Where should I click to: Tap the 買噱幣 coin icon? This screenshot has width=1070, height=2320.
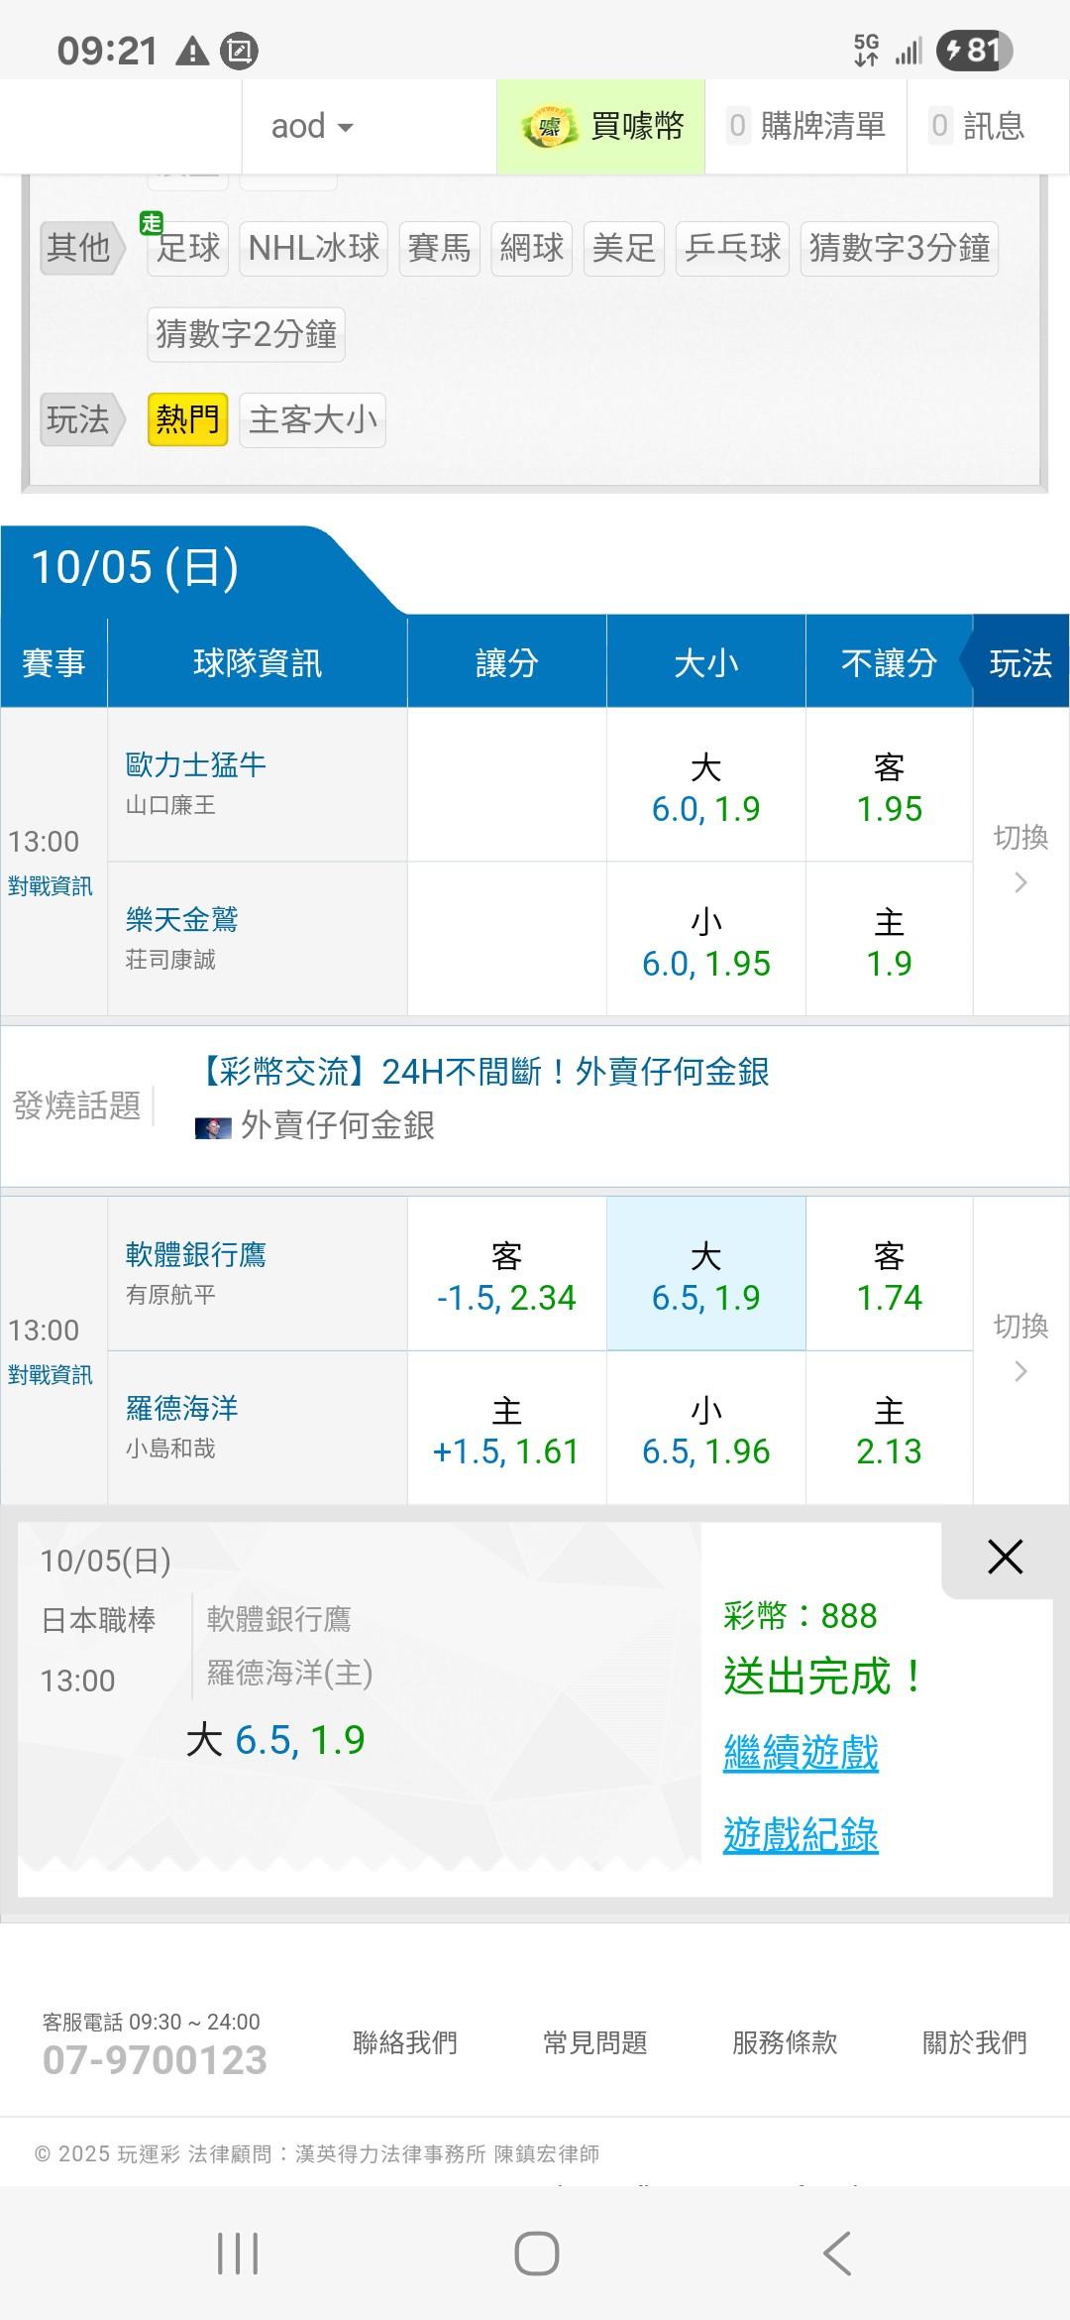tap(549, 127)
